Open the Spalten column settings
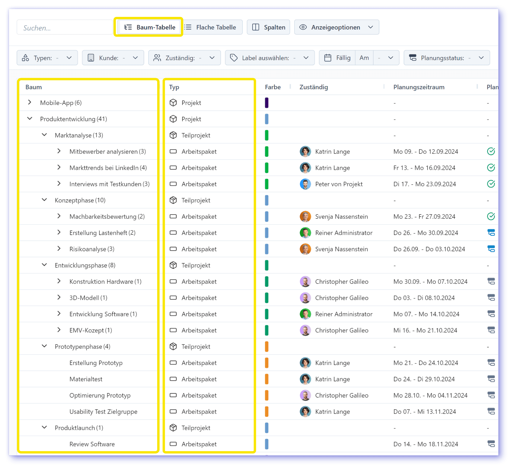 point(268,27)
